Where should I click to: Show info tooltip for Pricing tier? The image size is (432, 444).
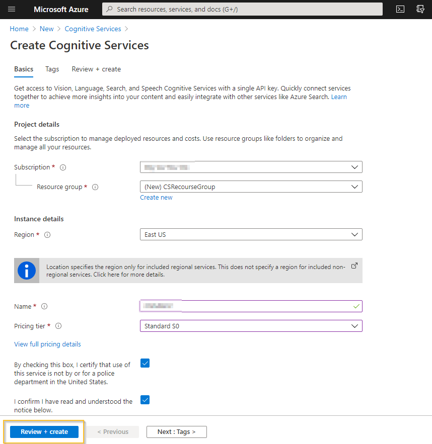[58, 326]
